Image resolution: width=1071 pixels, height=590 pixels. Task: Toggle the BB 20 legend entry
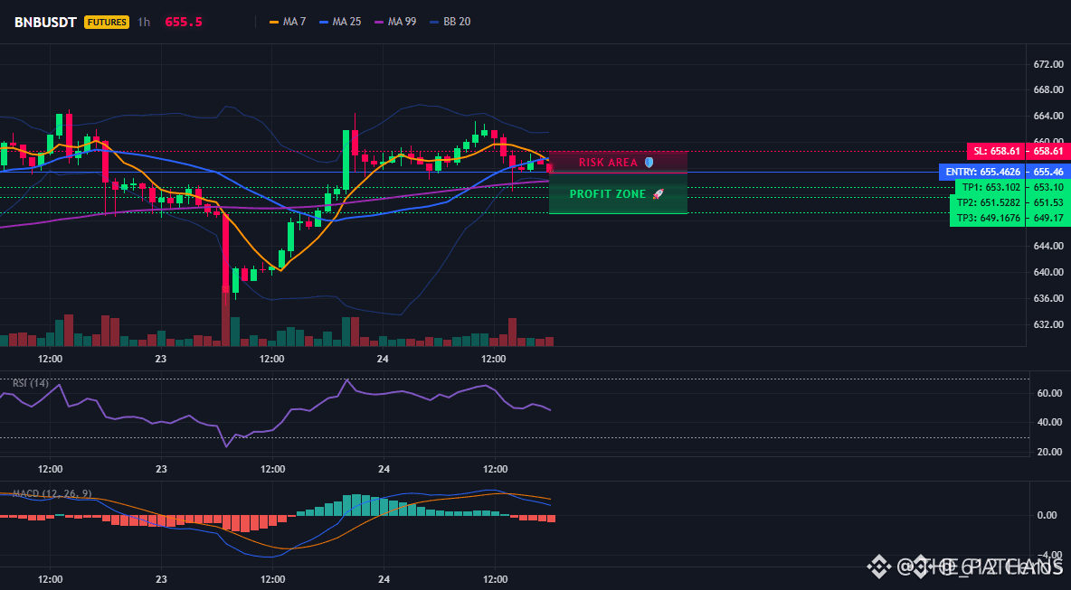[x=450, y=22]
